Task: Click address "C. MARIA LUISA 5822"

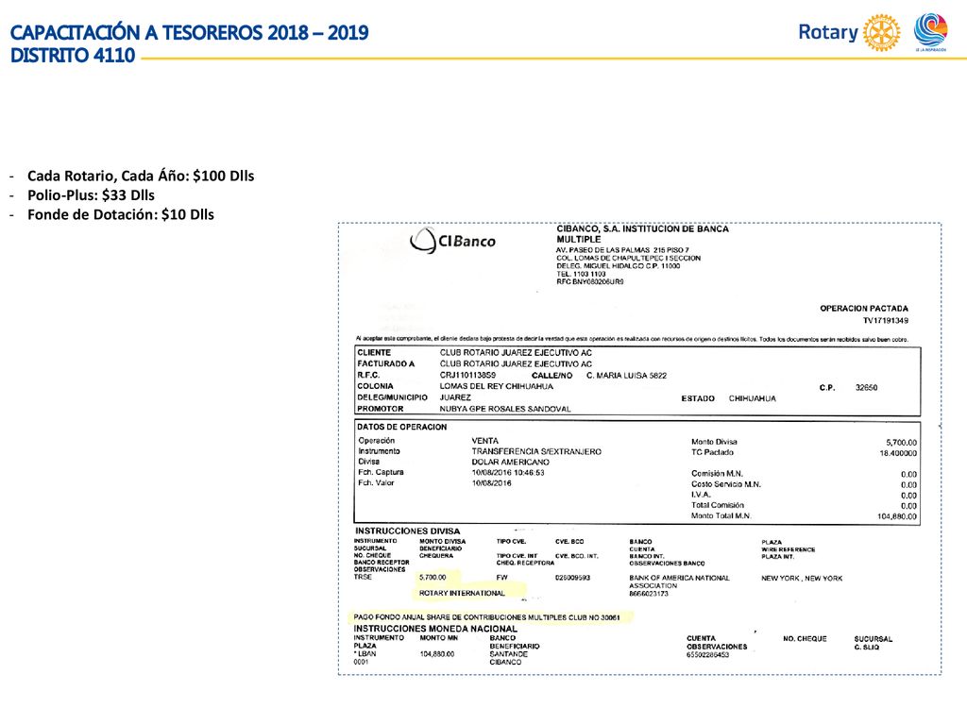Action: click(x=626, y=376)
